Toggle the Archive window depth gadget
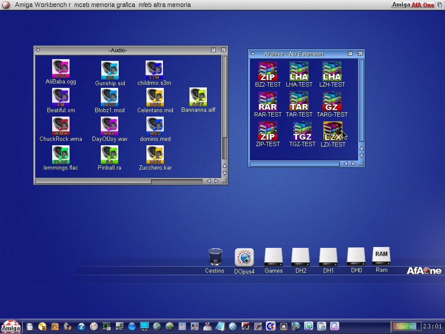Viewport: 445px width, 334px height. click(360, 53)
